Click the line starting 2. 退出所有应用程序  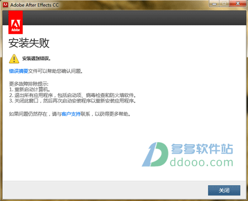coord(73,95)
